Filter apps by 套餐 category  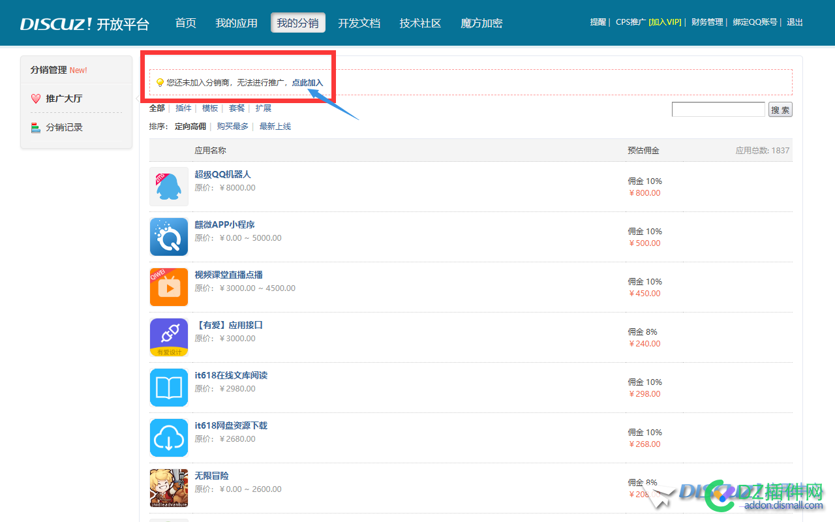pos(237,108)
